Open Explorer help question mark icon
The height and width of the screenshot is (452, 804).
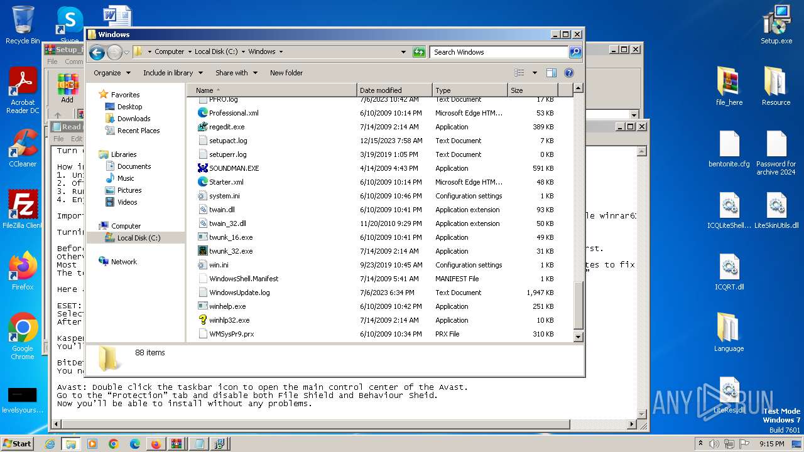(569, 73)
